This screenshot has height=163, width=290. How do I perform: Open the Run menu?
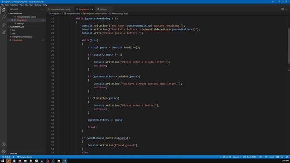pyautogui.click(x=31, y=5)
